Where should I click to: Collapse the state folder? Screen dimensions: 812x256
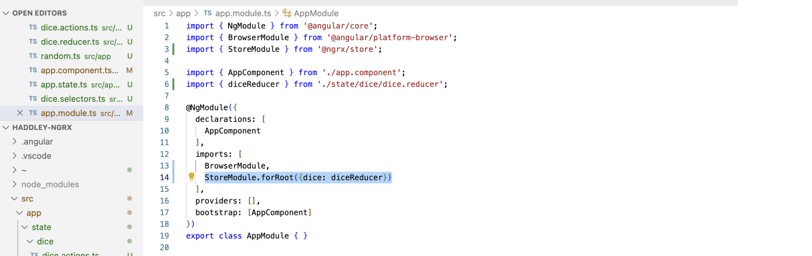[25, 227]
